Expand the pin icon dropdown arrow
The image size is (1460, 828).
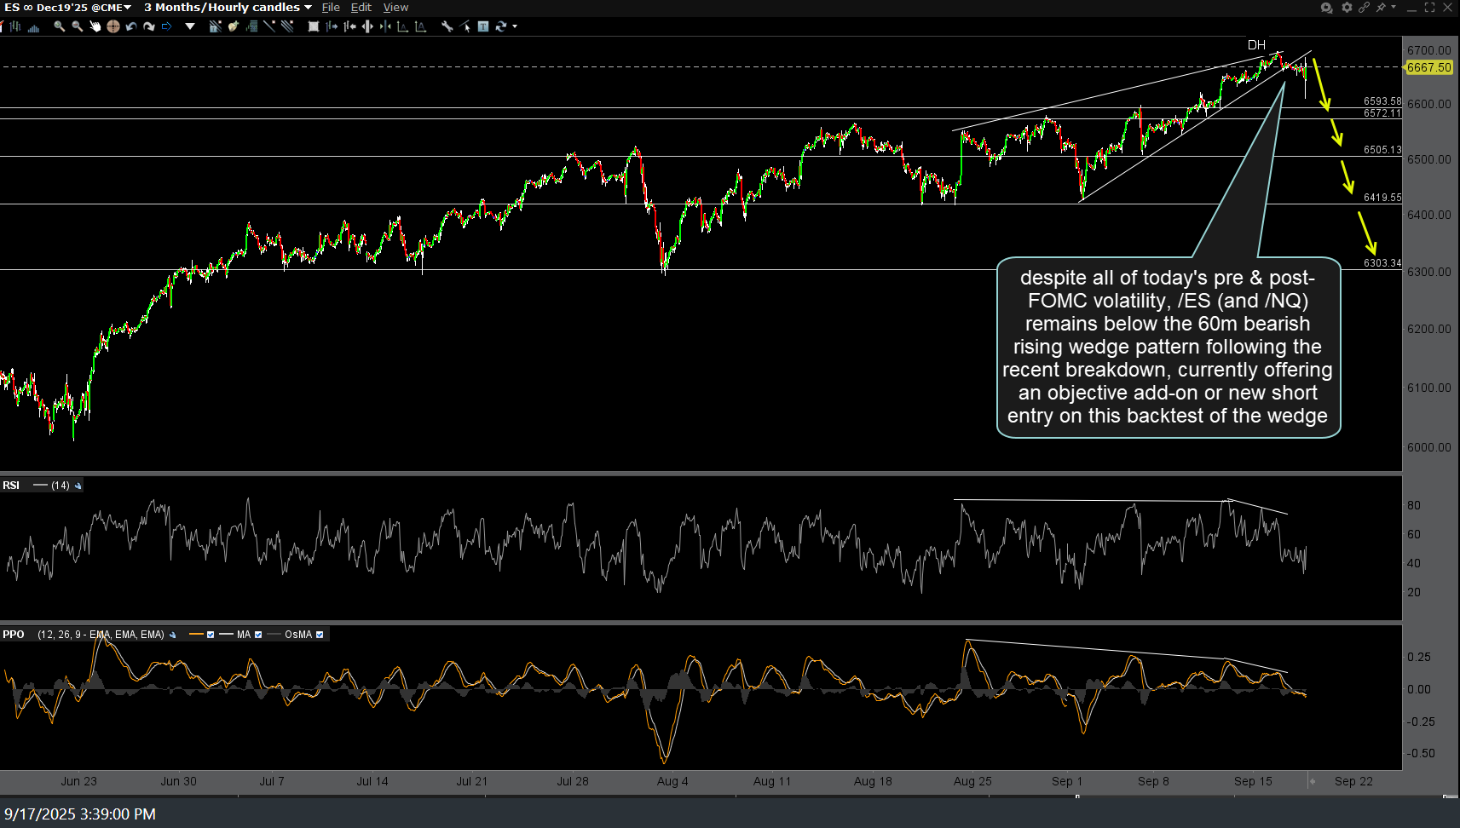1393,8
